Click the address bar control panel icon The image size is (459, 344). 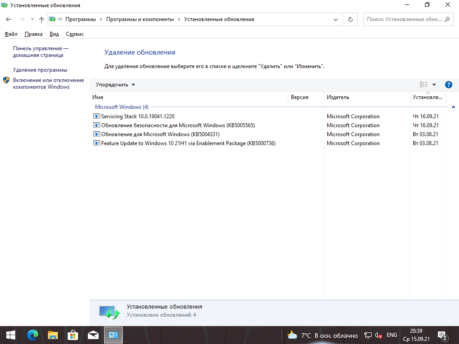click(53, 19)
